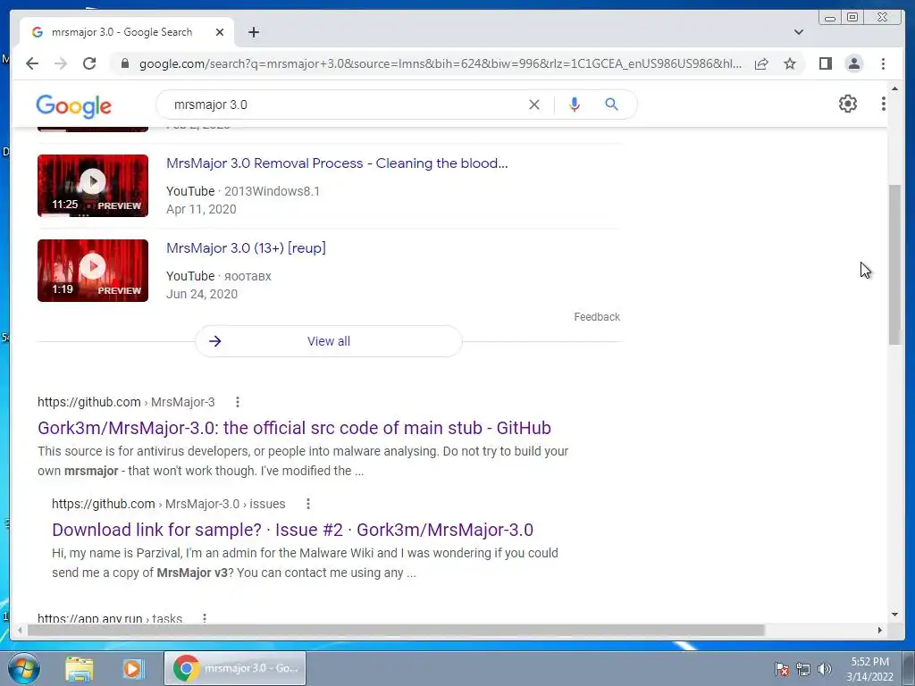Submit search with magnifier icon
The image size is (915, 686).
(611, 105)
